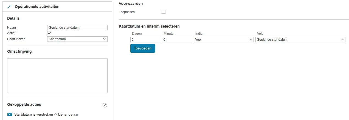The width and height of the screenshot is (349, 120).
Task: Click the envelope icon next to Startdatum is verstreken
Action: click(x=10, y=114)
